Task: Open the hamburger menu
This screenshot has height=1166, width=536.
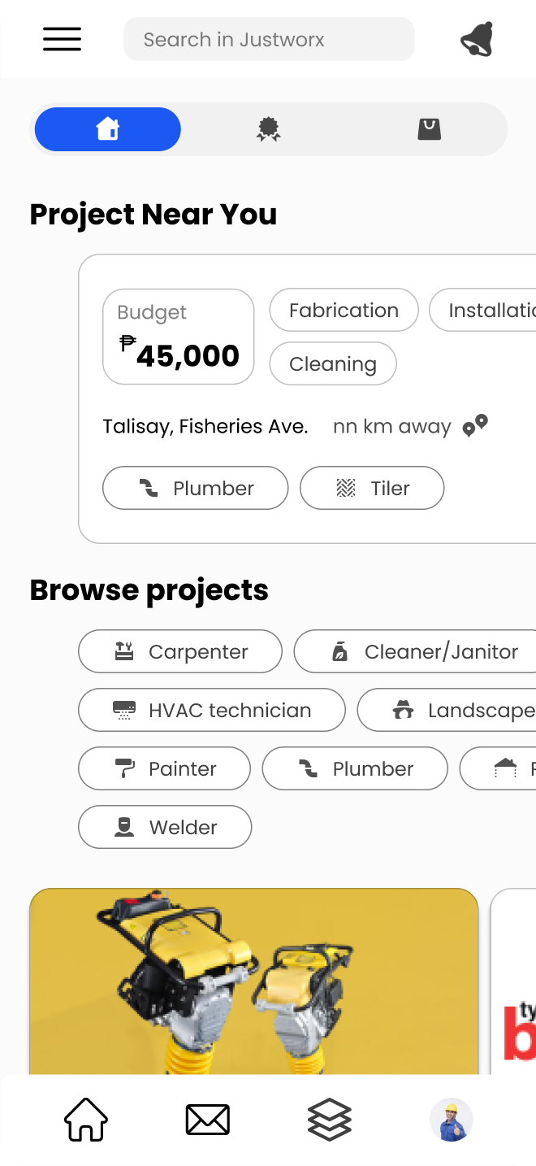Action: 63,39
